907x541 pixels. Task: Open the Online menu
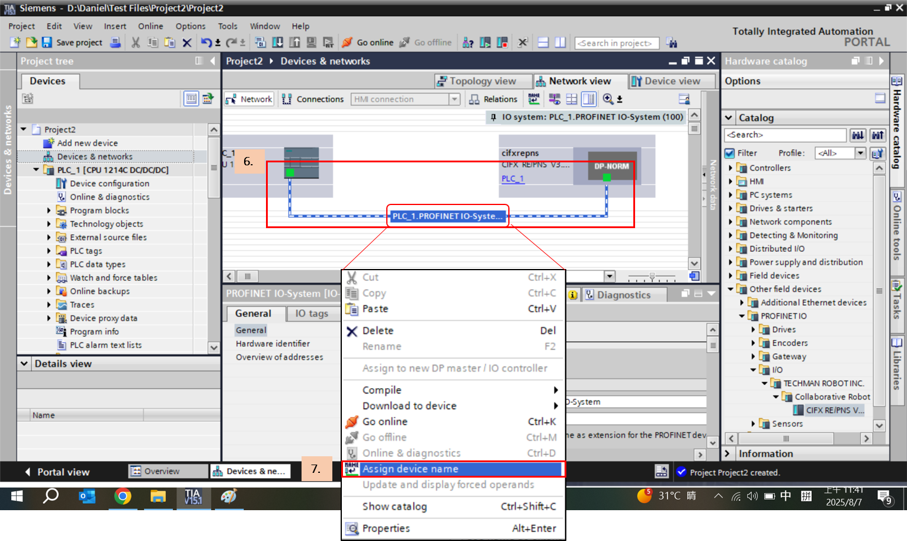coord(150,26)
